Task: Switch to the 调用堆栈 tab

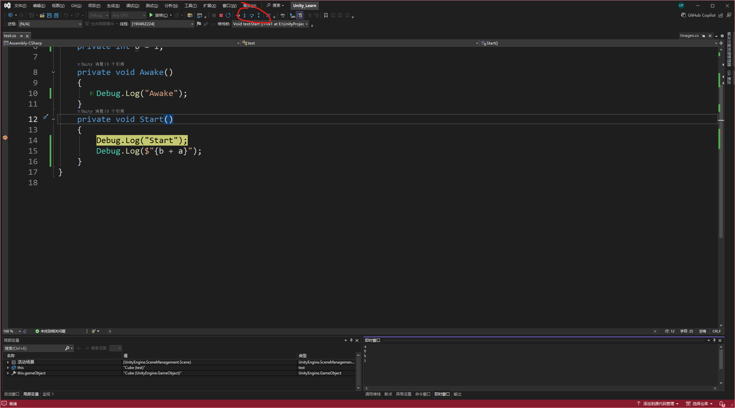Action: 373,394
